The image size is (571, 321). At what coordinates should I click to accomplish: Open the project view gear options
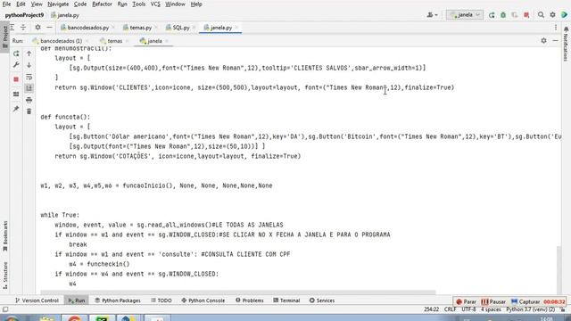[x=37, y=28]
